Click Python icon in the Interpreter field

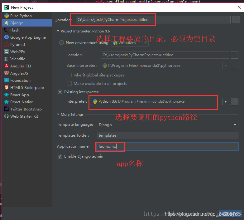pyautogui.click(x=95, y=101)
